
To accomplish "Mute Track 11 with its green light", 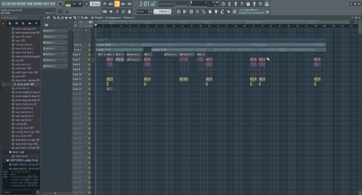I will pos(89,79).
